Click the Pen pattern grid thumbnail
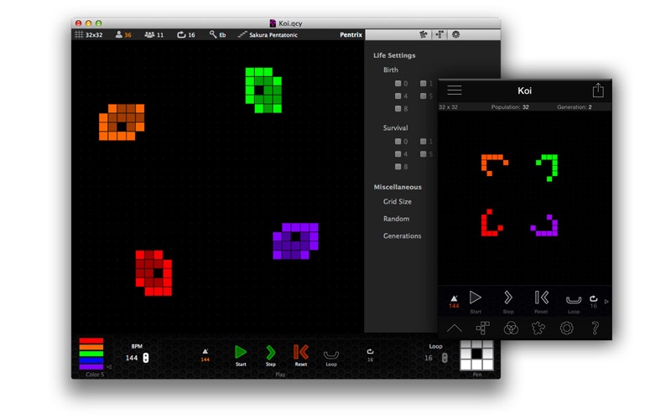The width and height of the screenshot is (671, 419). 476,354
